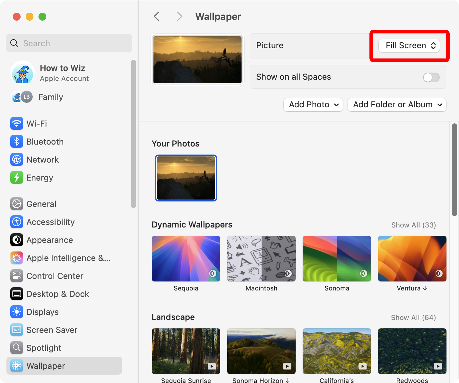Show all 64 Landscape wallpapers
Image resolution: width=459 pixels, height=383 pixels.
pos(413,317)
